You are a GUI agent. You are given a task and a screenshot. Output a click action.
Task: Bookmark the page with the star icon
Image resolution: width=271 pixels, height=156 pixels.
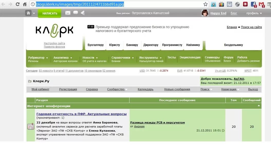[205, 4]
